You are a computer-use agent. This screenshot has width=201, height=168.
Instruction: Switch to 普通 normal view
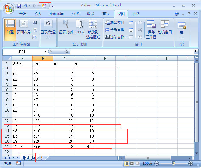[x=10, y=30]
